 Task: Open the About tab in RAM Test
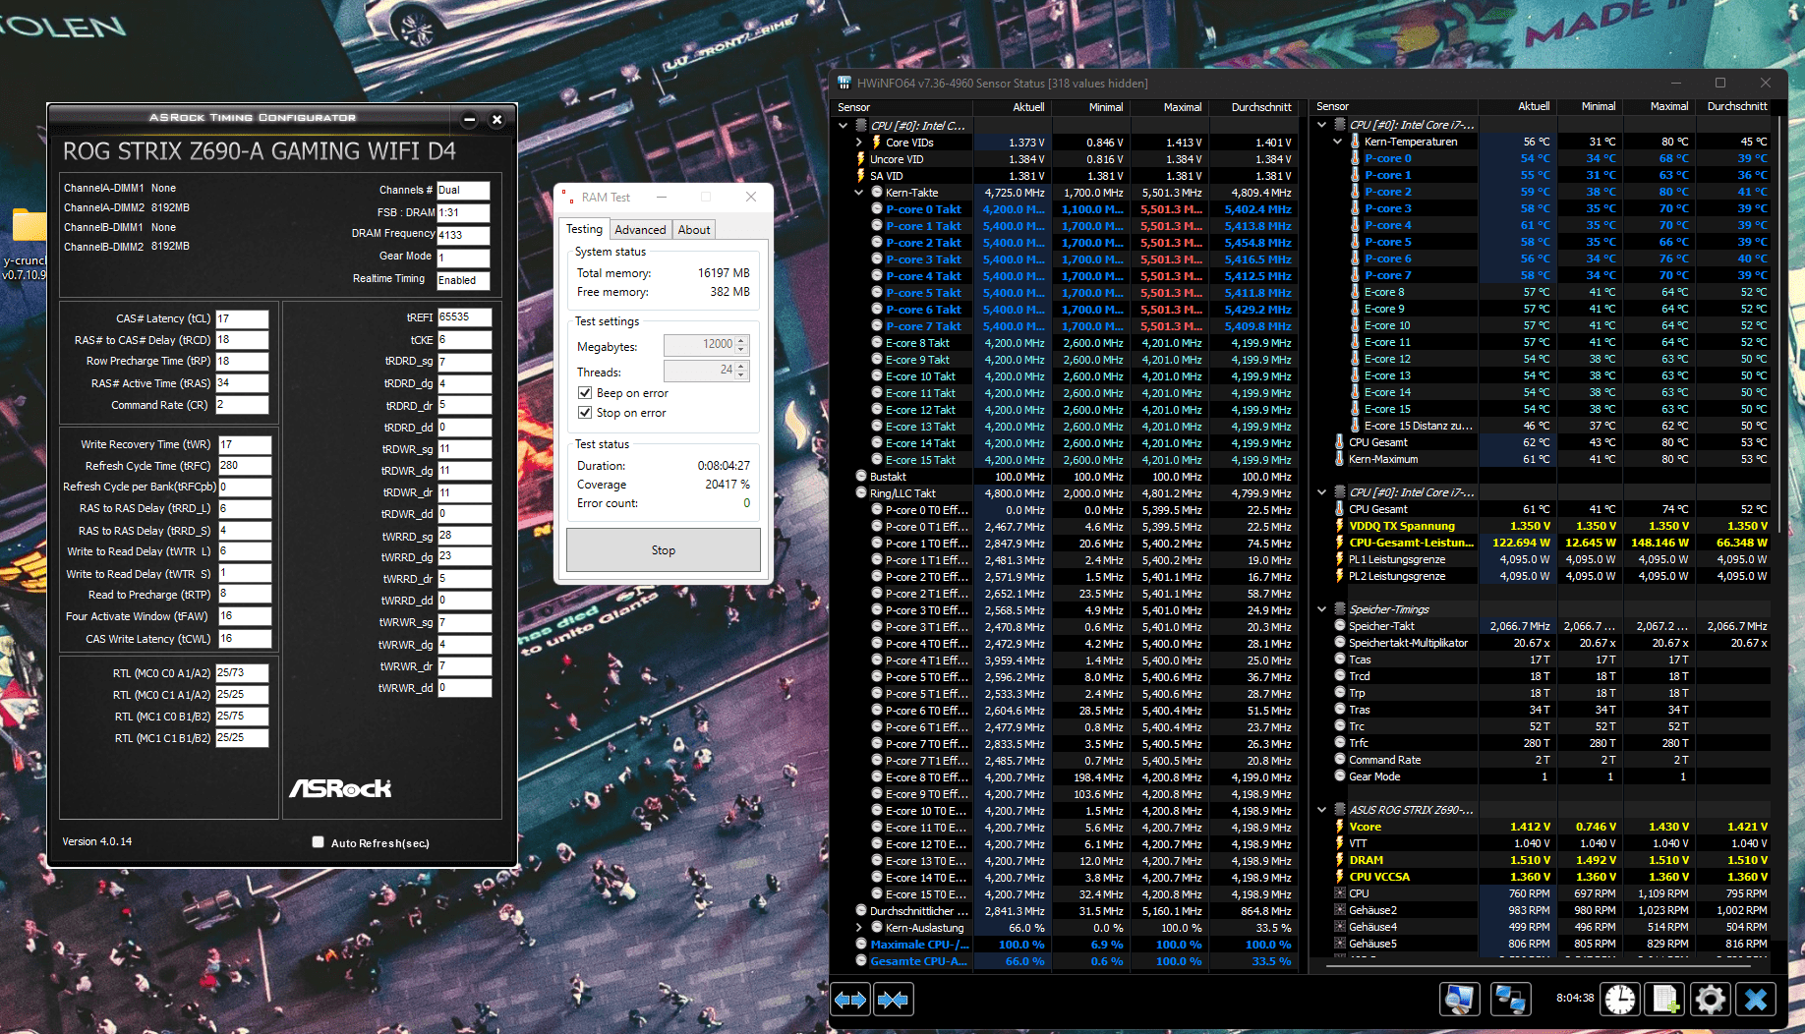point(694,230)
